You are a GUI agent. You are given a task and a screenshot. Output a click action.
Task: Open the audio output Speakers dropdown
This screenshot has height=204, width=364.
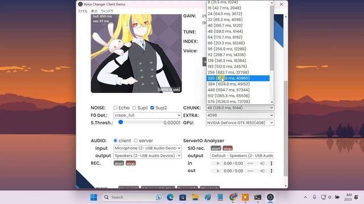tap(147, 156)
